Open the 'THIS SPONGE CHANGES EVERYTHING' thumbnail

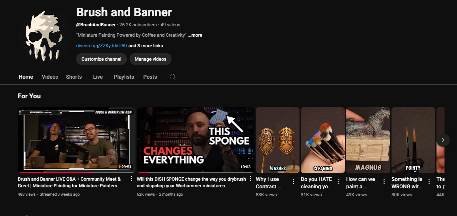pyautogui.click(x=195, y=140)
